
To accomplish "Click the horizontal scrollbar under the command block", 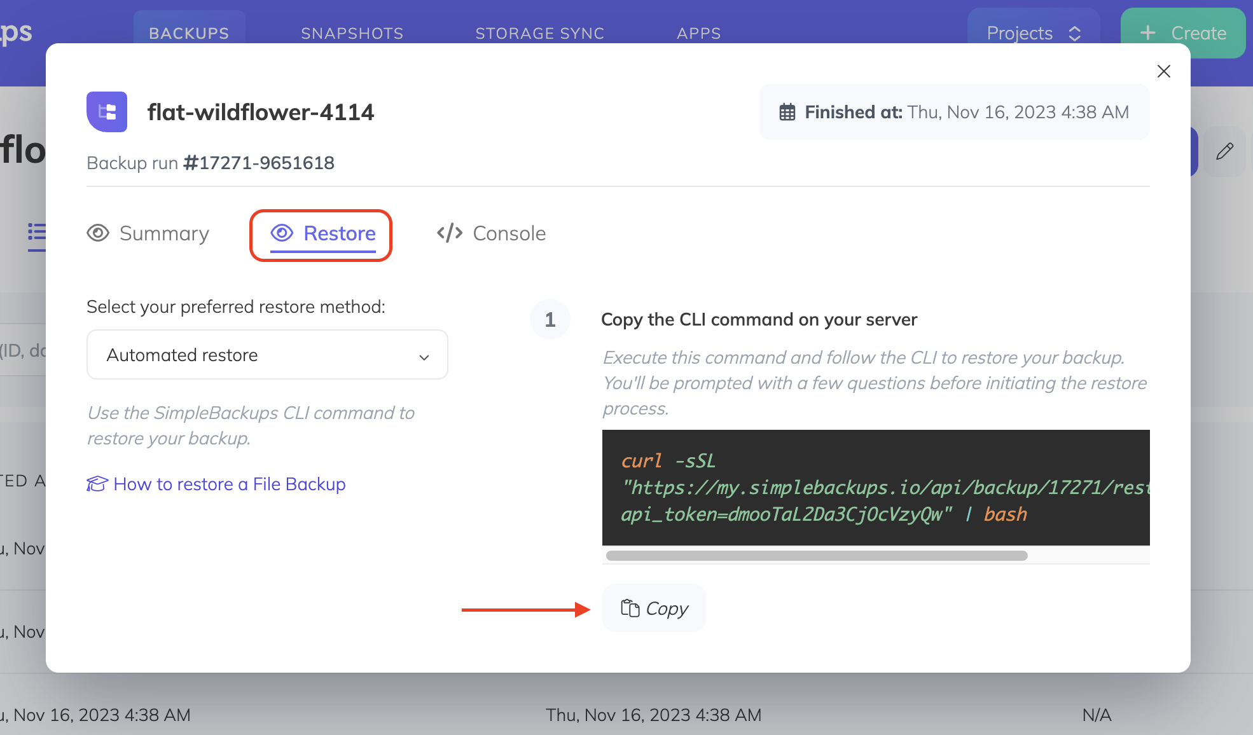I will 817,555.
